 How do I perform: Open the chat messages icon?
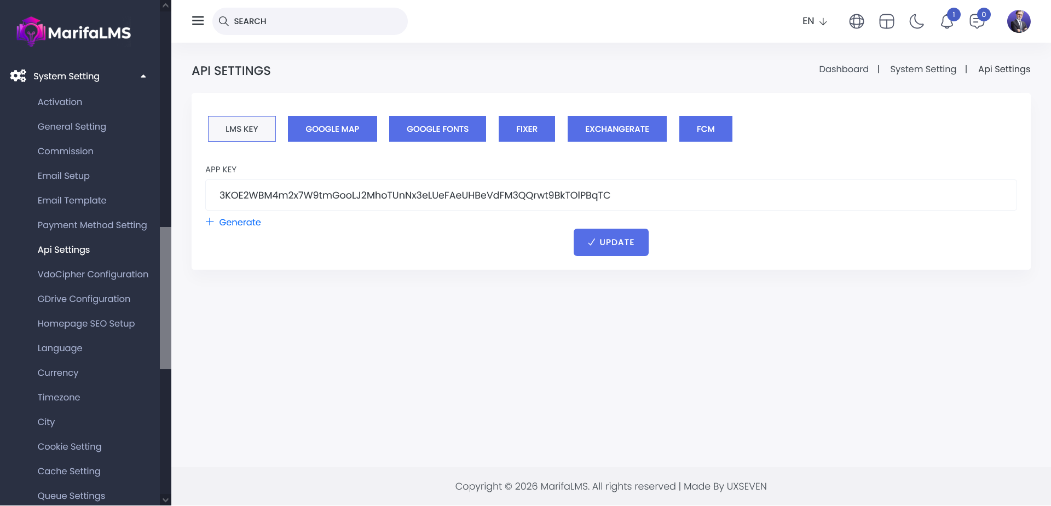[x=977, y=22]
